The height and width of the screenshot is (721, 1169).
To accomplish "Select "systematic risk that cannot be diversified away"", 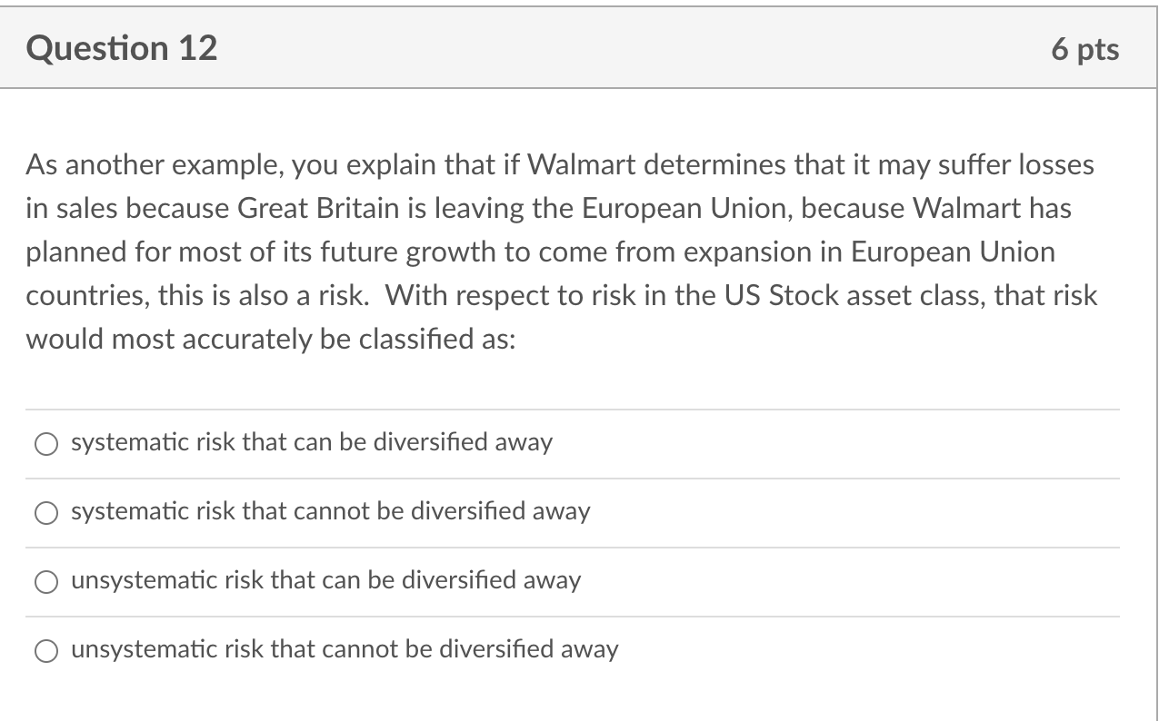I will coord(330,512).
